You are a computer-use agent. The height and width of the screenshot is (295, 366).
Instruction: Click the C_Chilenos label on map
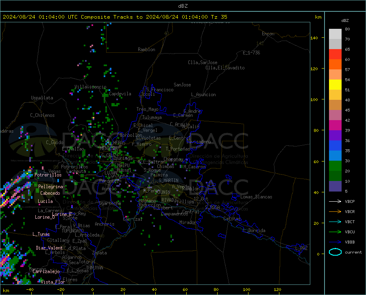click(x=42, y=115)
